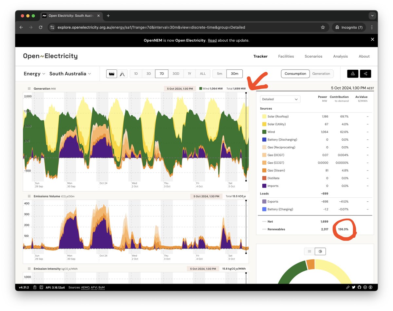Set interval to 30m

pos(234,74)
